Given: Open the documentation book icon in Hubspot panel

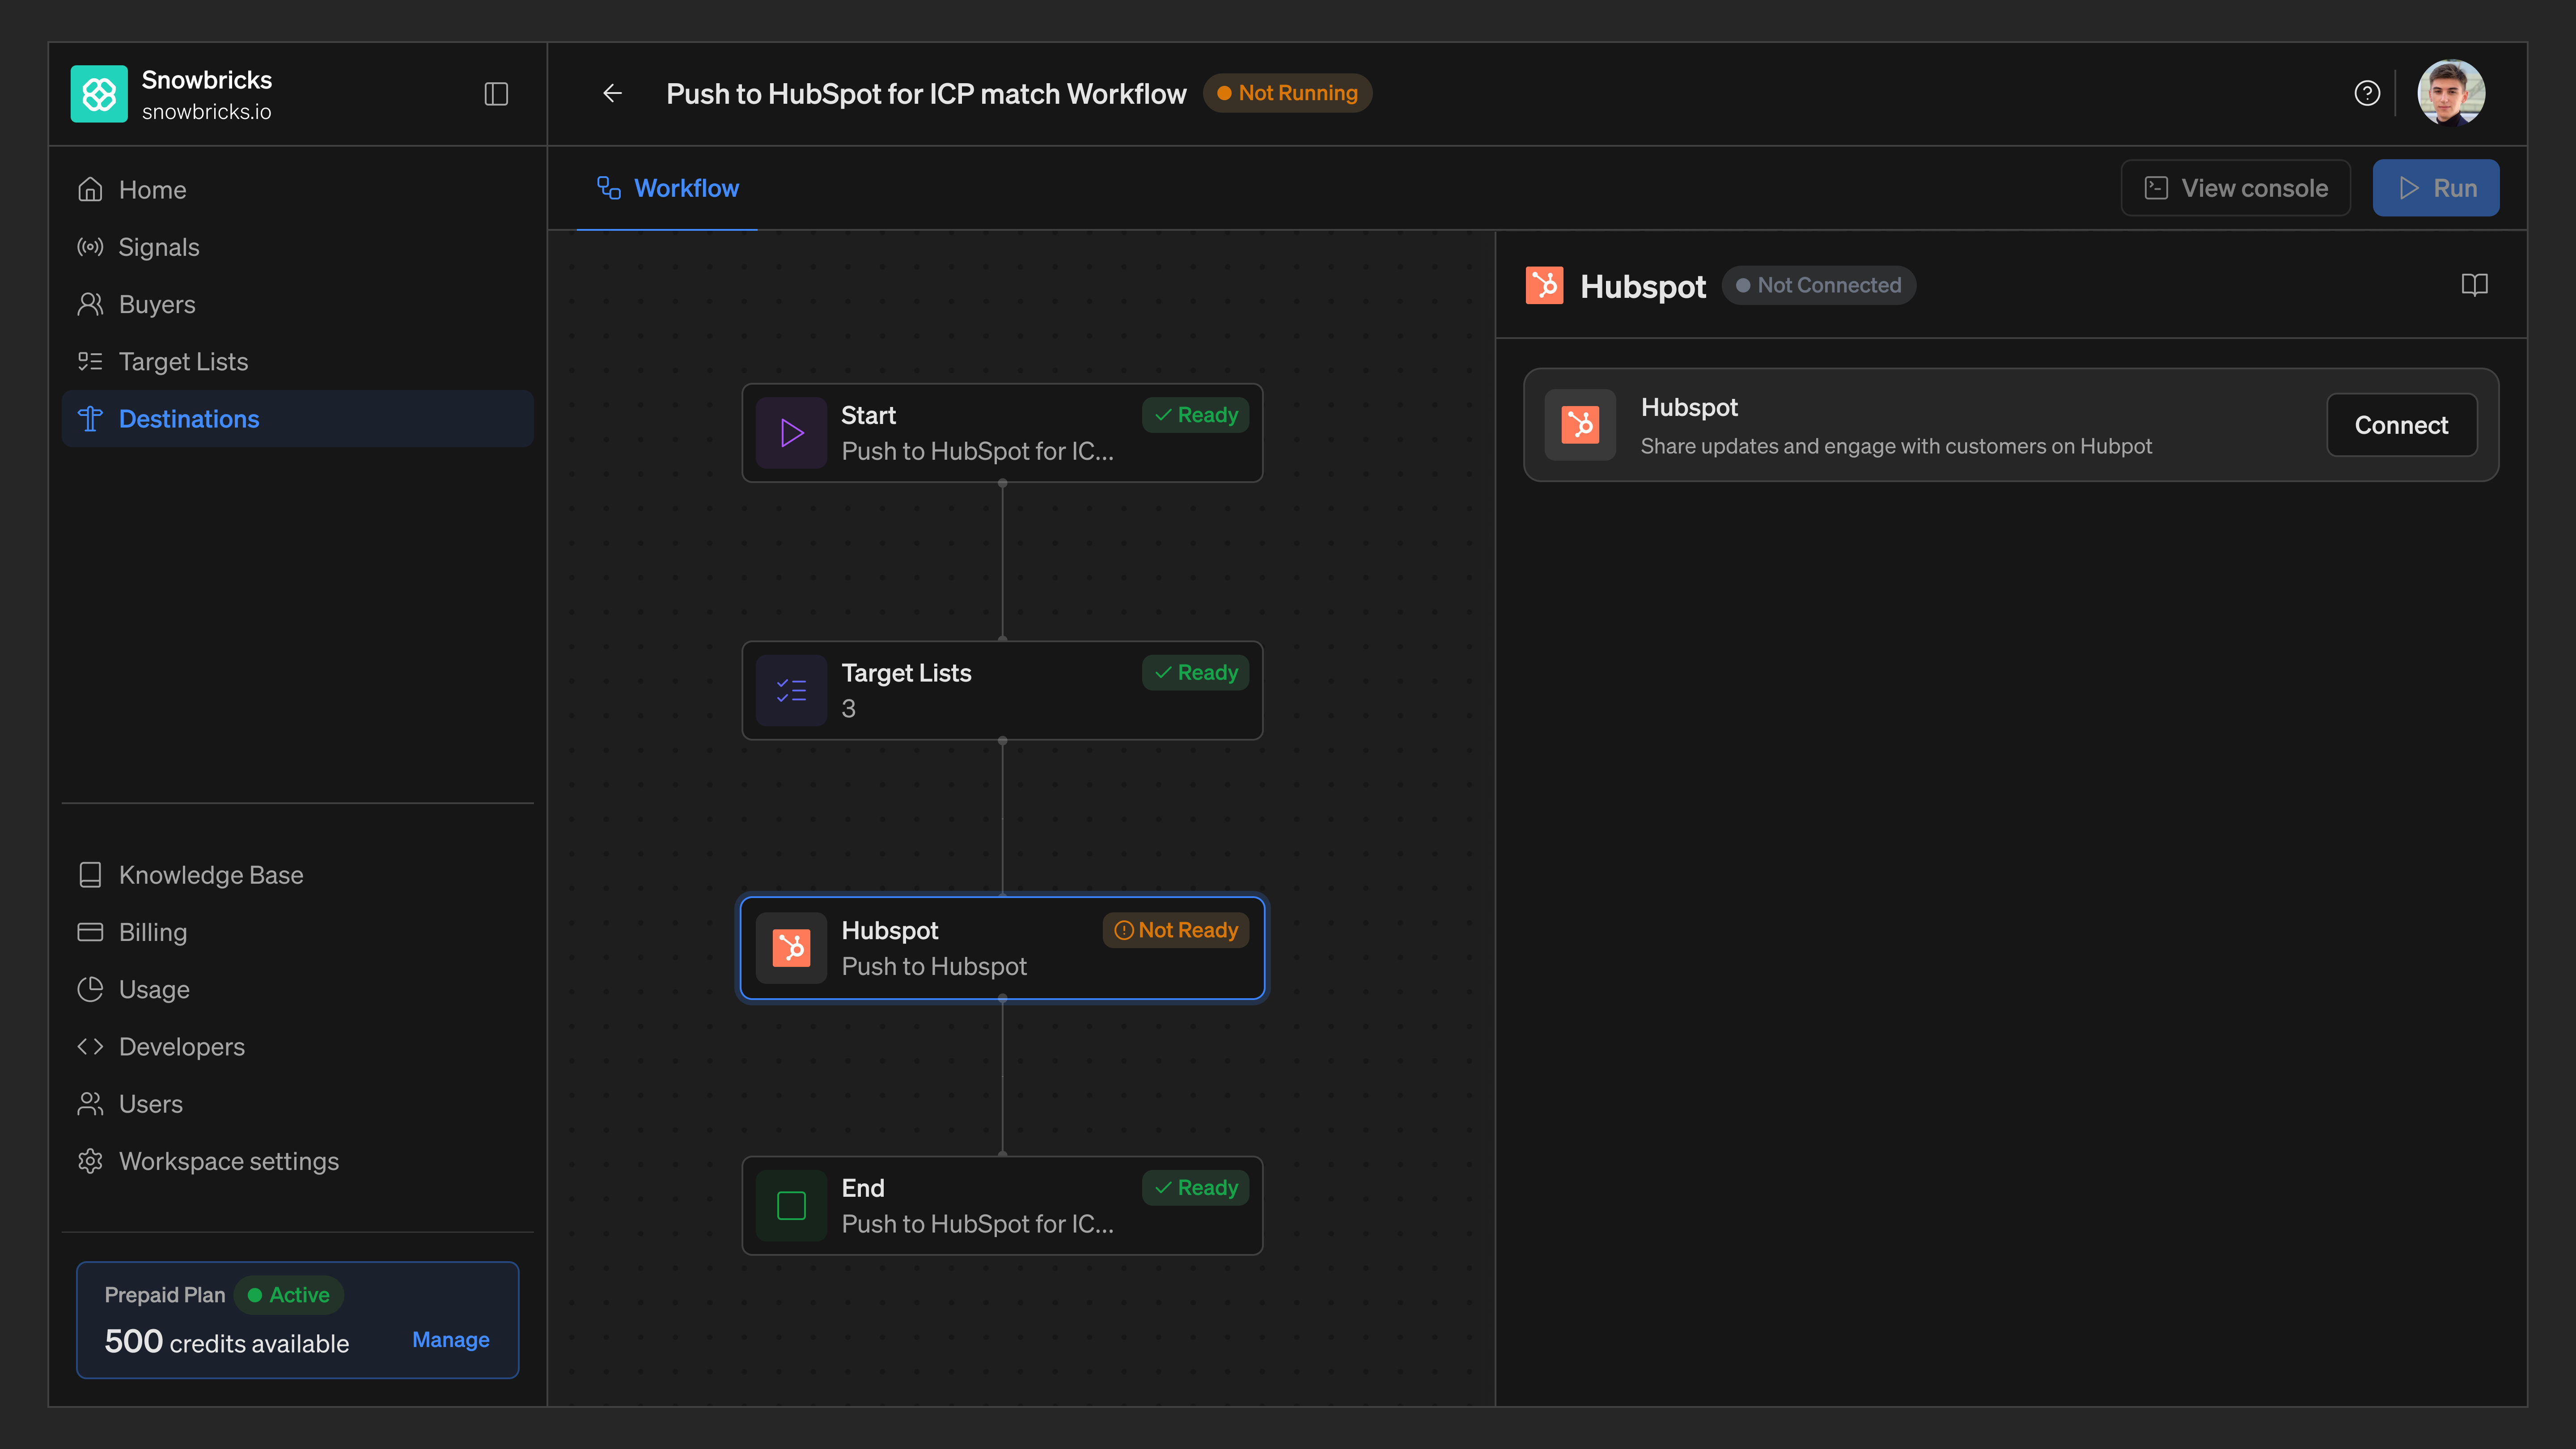Looking at the screenshot, I should coord(2474,285).
